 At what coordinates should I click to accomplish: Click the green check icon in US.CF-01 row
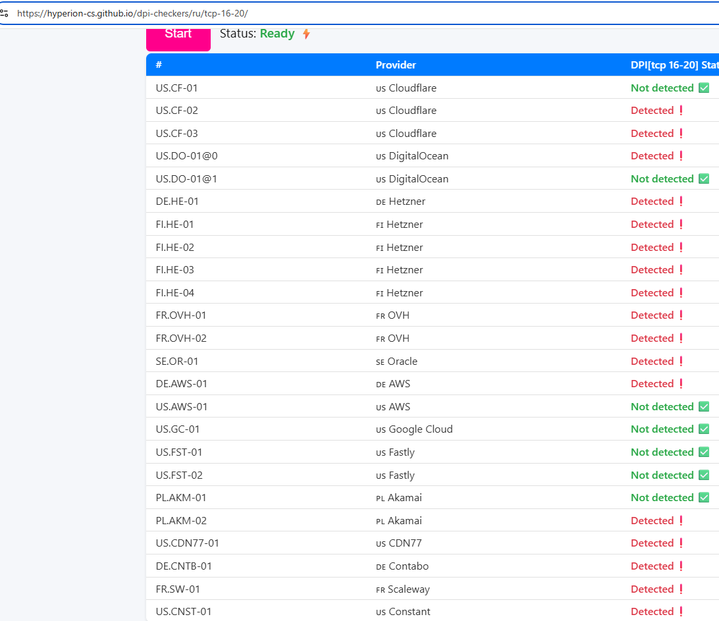point(704,88)
